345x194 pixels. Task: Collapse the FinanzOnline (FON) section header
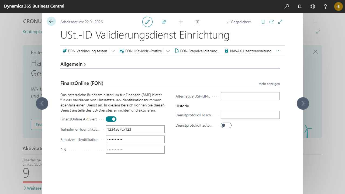pyautogui.click(x=82, y=83)
